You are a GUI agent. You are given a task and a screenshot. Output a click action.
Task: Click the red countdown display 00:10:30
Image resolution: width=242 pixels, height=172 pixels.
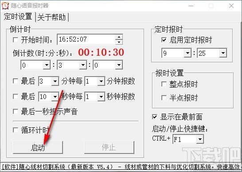point(101,52)
